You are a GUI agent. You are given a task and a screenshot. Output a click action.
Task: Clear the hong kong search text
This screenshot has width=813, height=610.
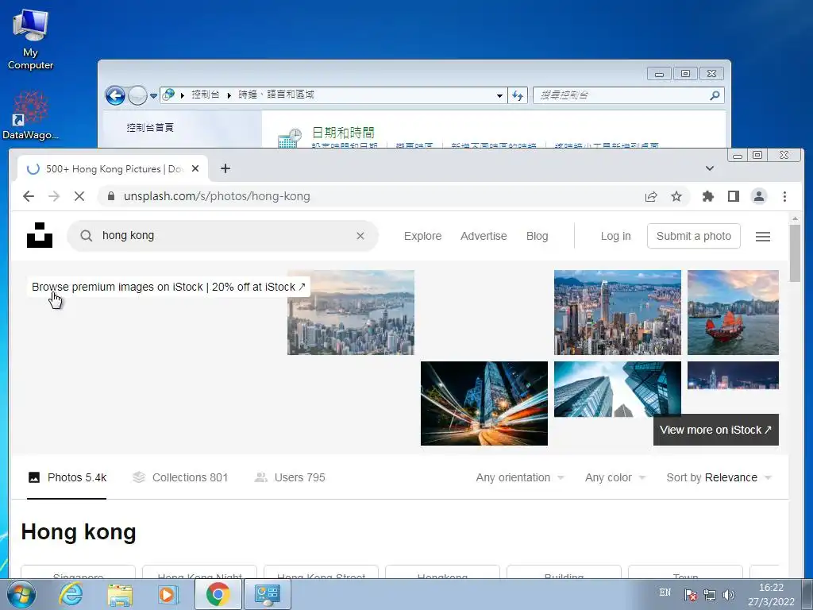point(360,236)
